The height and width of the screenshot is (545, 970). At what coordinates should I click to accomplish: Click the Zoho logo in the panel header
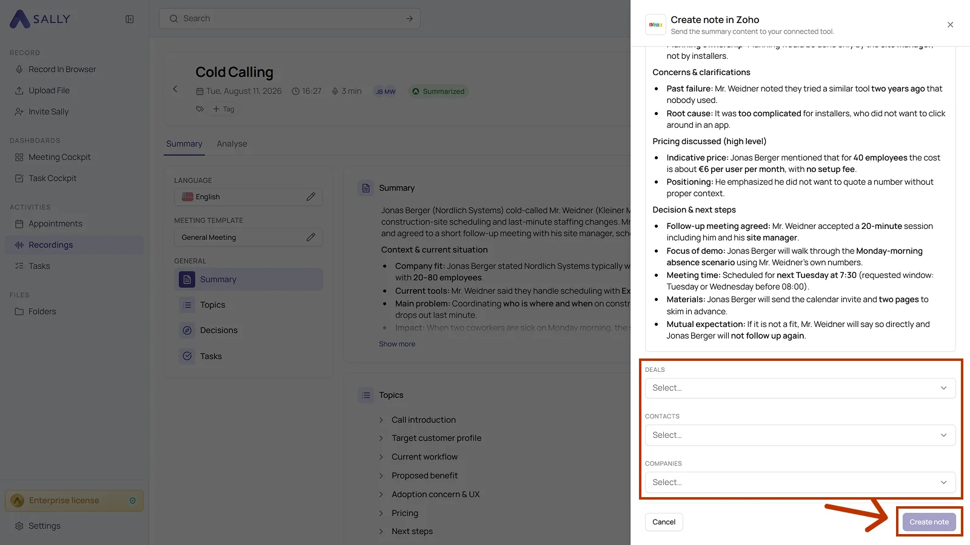656,25
